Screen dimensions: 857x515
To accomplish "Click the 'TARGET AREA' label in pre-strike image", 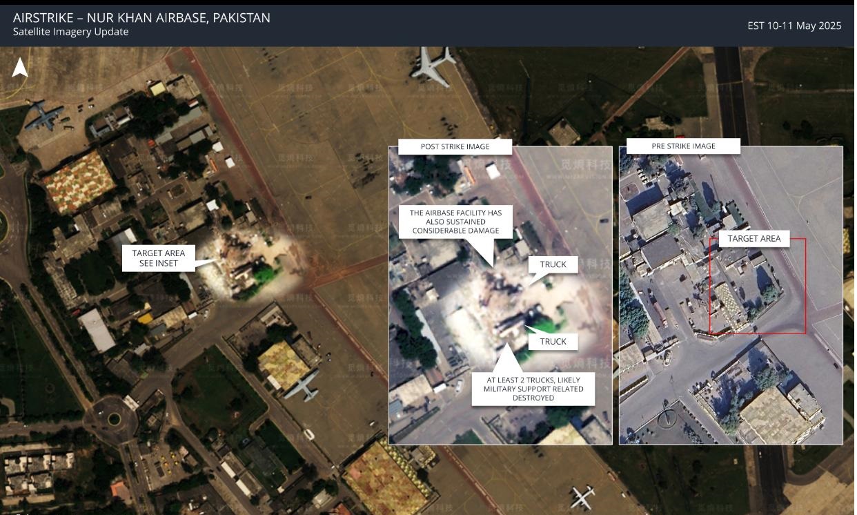I will [753, 239].
